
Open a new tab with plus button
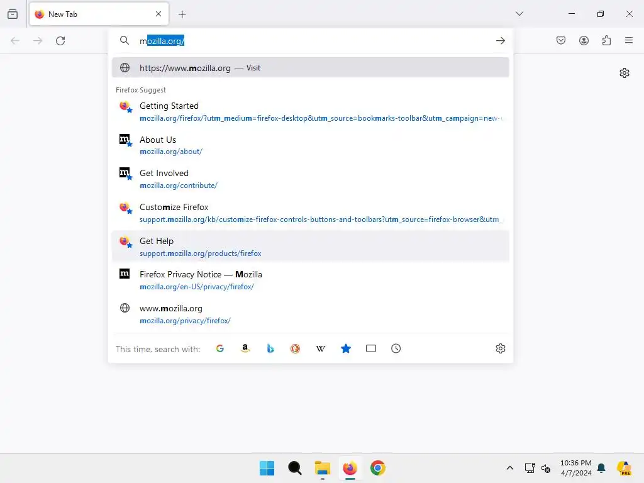(x=182, y=14)
